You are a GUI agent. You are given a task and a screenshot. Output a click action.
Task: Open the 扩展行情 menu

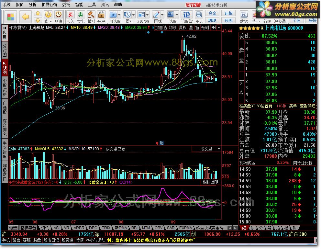pyautogui.click(x=49, y=5)
